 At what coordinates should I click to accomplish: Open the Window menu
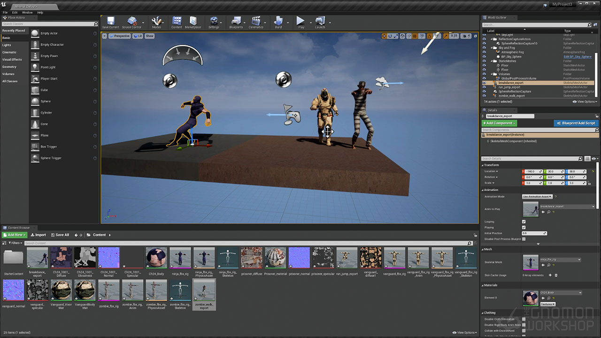point(27,13)
